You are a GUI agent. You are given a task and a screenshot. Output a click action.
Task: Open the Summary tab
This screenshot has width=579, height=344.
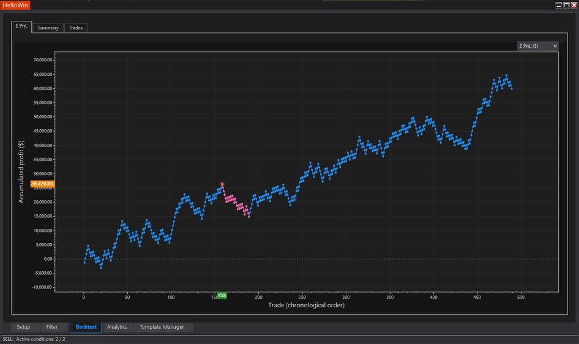(48, 28)
